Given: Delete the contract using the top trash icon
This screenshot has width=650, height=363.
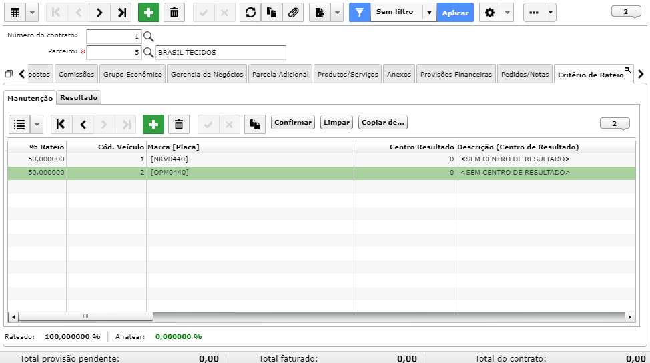Looking at the screenshot, I should coord(174,13).
